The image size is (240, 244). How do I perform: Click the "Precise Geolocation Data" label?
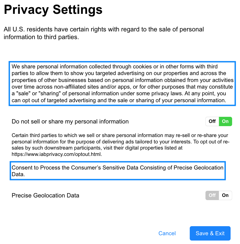(x=45, y=195)
